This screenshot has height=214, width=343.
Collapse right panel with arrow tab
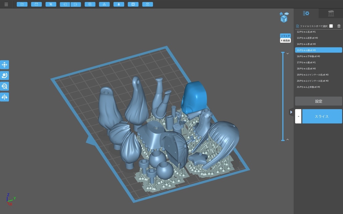291,112
